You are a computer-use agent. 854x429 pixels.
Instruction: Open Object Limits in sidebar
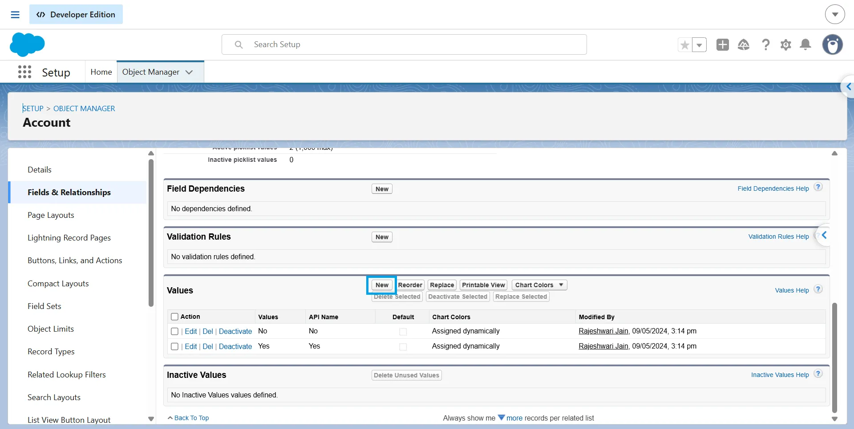point(51,329)
